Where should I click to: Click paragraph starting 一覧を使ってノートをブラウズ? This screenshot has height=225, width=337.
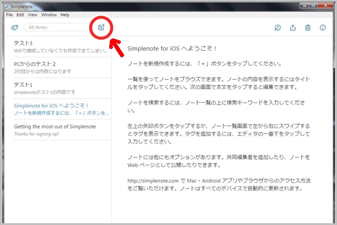(219, 83)
